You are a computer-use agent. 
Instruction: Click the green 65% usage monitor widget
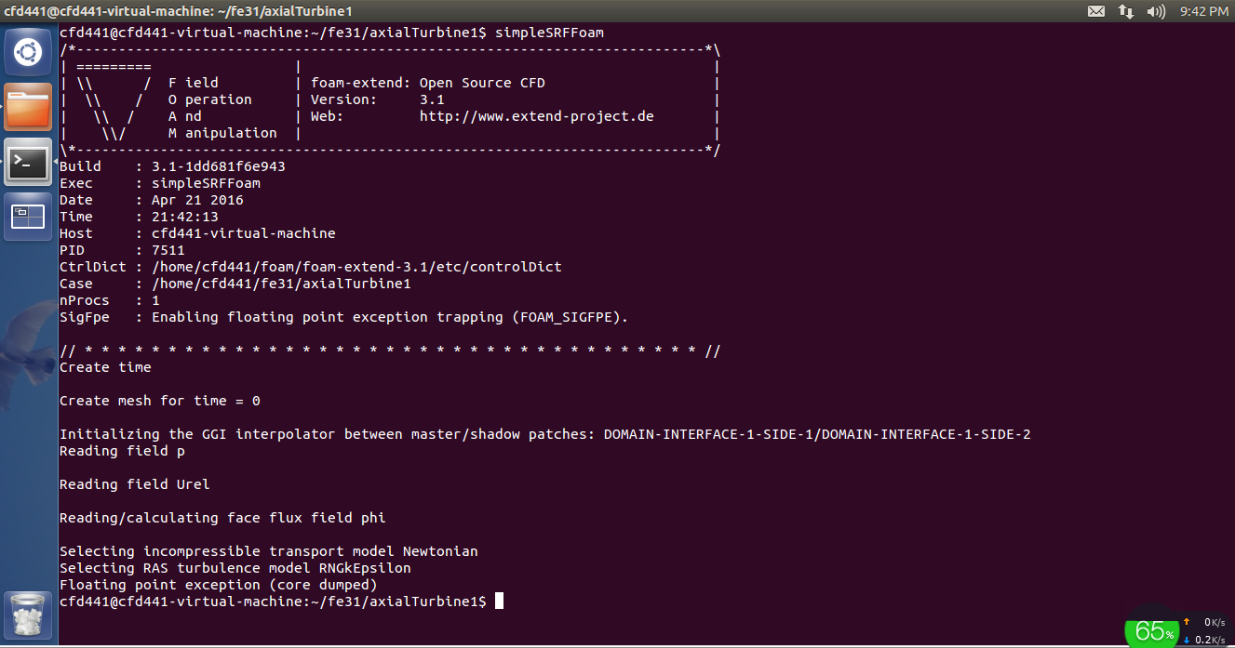click(x=1151, y=631)
